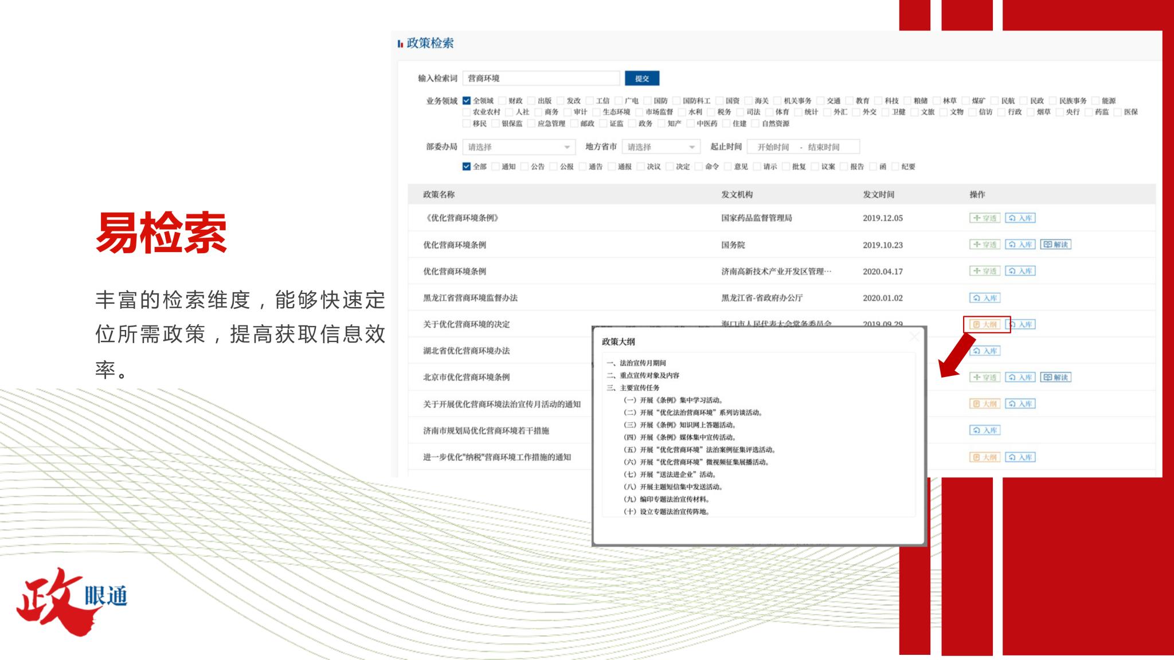
Task: Open 优化营商环境条例 policy from 国务院
Action: (x=455, y=245)
